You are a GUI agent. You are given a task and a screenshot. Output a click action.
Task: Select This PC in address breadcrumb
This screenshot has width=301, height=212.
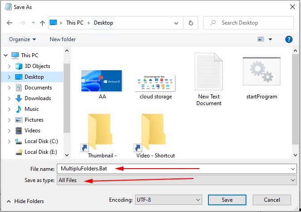pyautogui.click(x=75, y=23)
